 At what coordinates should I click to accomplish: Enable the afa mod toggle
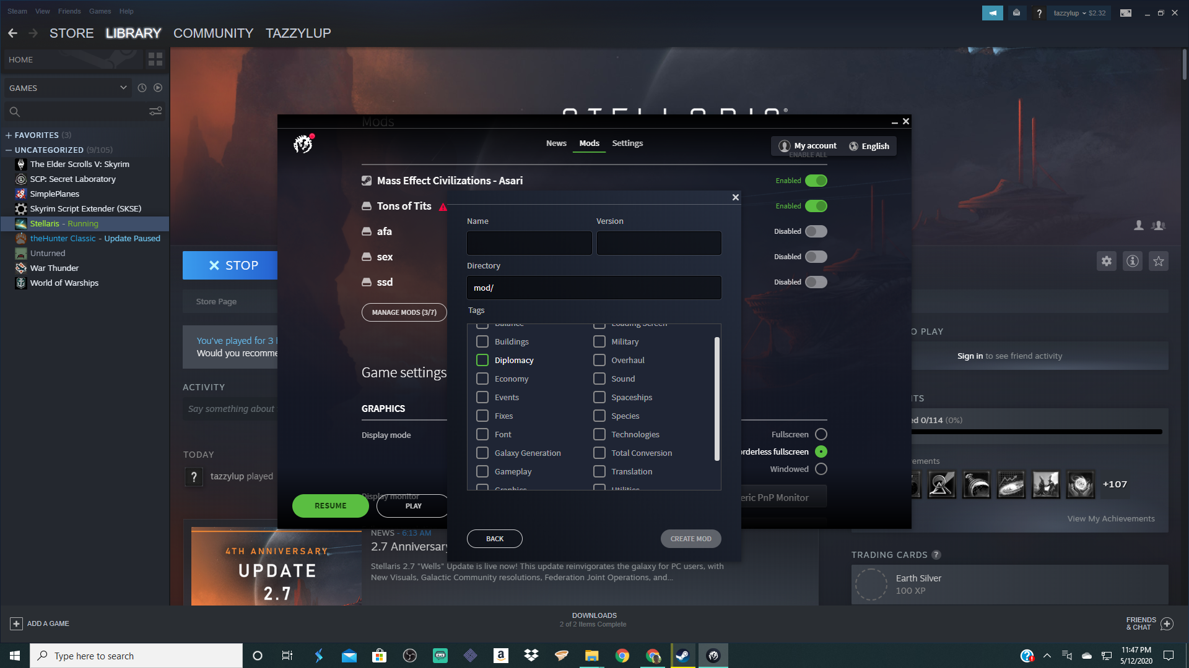816,231
